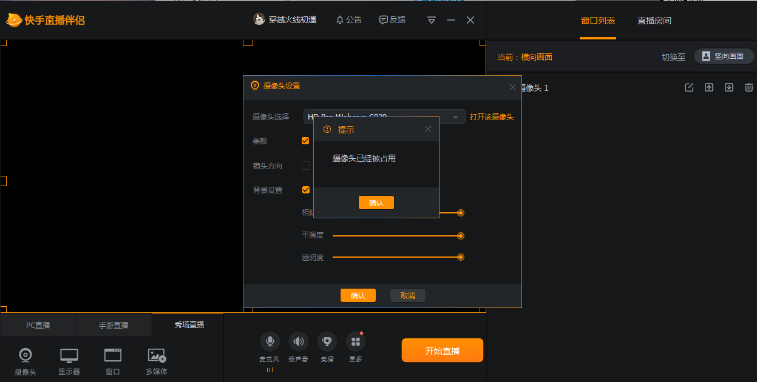The width and height of the screenshot is (757, 382).
Task: Adjust the 透明度 slider
Action: click(398, 257)
